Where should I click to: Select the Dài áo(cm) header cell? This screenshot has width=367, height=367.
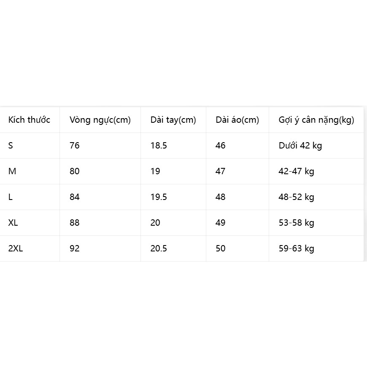(237, 120)
